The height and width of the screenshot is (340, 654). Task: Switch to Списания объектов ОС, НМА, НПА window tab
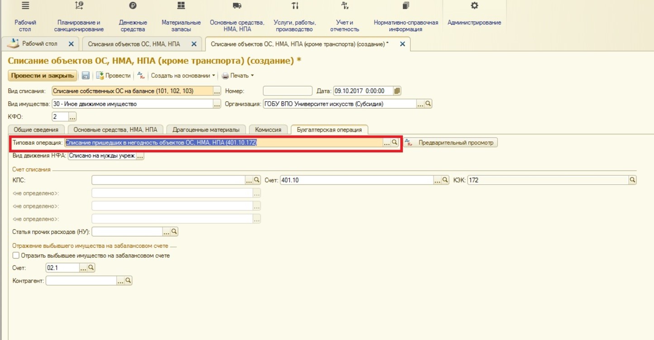134,44
